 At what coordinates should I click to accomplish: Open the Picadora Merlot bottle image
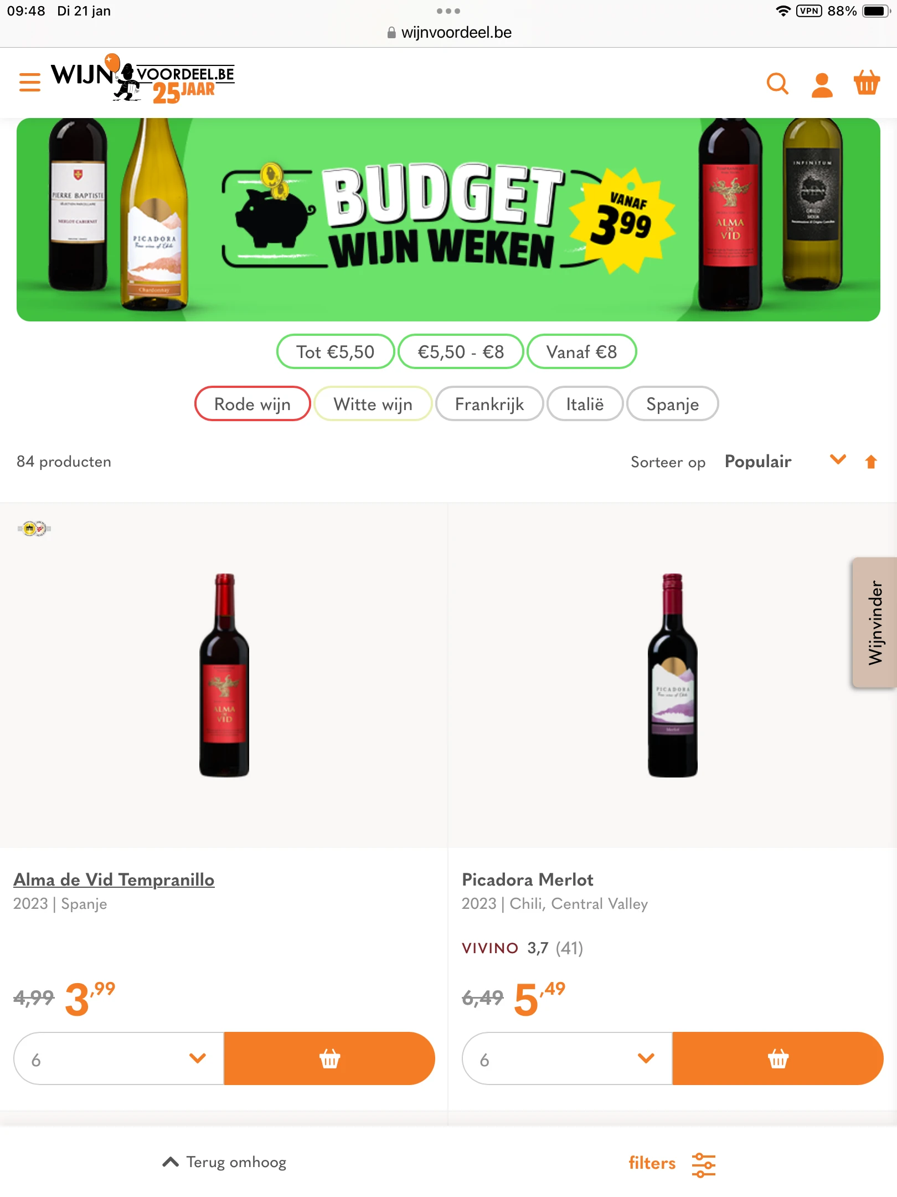[x=672, y=675]
